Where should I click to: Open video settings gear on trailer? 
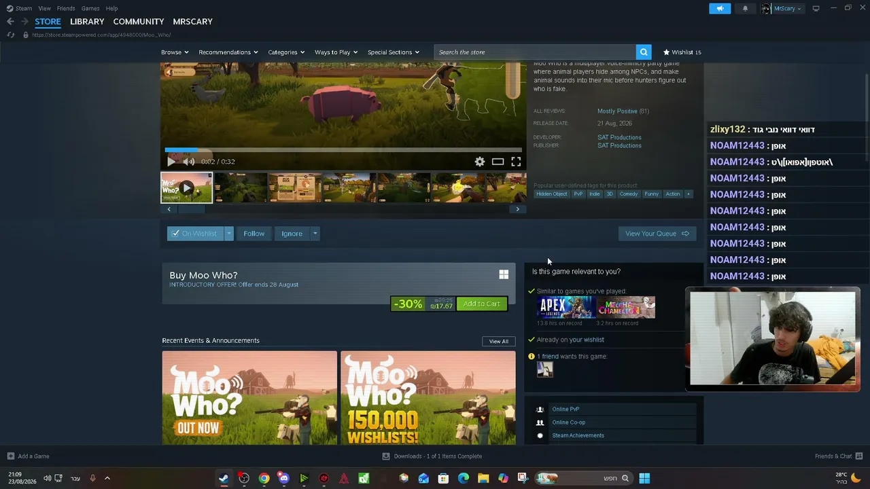point(480,162)
